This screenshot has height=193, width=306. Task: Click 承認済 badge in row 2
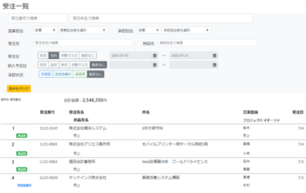[x=21, y=153]
